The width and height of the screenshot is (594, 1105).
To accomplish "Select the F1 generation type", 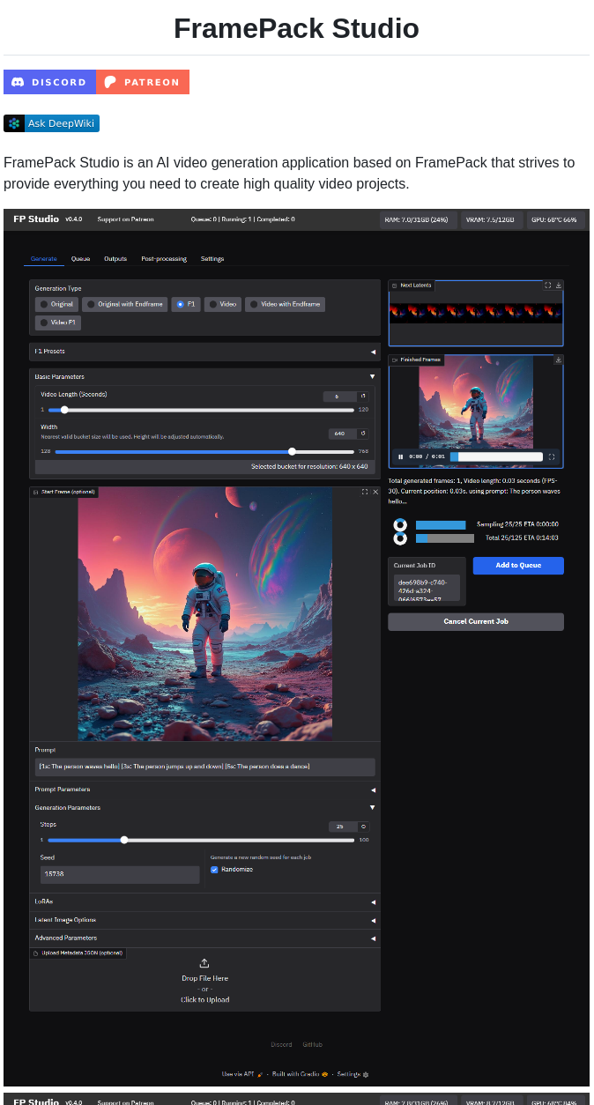I will pyautogui.click(x=186, y=304).
